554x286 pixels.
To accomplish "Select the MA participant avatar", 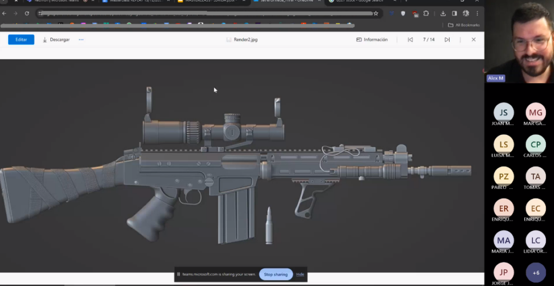I will (504, 241).
